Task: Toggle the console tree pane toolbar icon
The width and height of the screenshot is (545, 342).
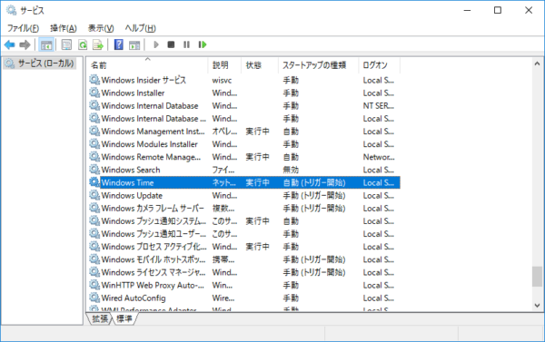Action: (x=46, y=44)
